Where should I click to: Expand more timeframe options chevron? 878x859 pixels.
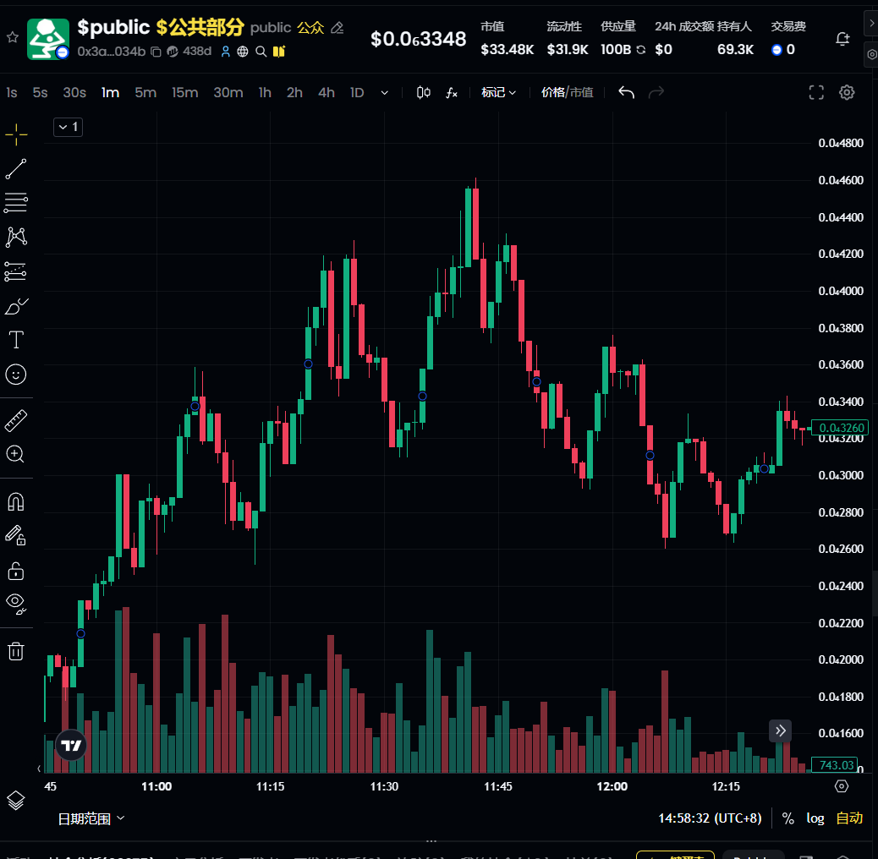(385, 92)
